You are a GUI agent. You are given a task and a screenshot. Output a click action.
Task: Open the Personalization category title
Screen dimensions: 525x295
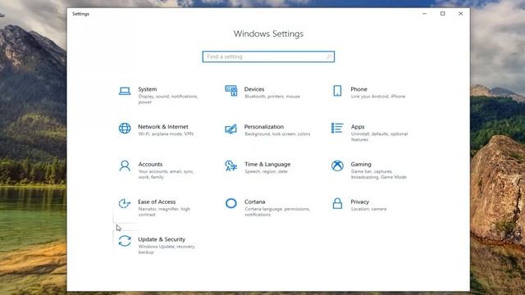click(264, 126)
